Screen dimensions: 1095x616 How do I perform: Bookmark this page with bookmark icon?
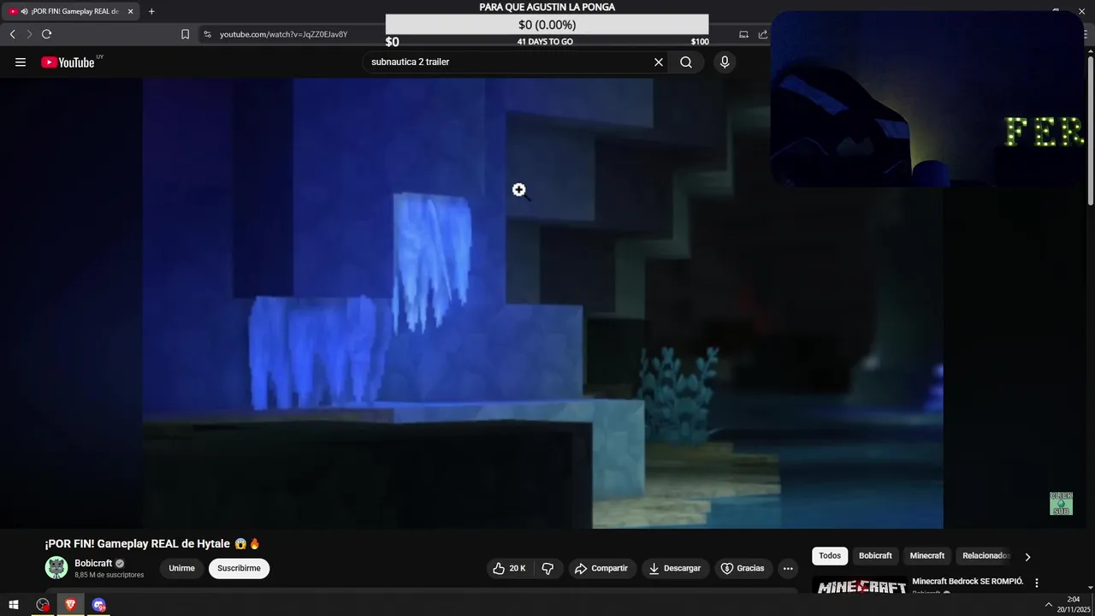point(185,34)
